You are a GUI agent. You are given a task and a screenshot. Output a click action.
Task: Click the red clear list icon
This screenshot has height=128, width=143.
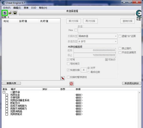pyautogui.click(x=71, y=84)
